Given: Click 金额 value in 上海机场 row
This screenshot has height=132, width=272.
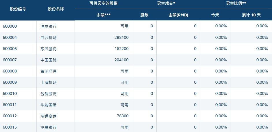Looking at the screenshot, I should (195, 82).
